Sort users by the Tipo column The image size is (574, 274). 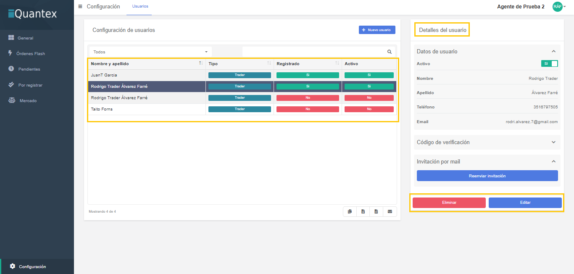pos(269,63)
